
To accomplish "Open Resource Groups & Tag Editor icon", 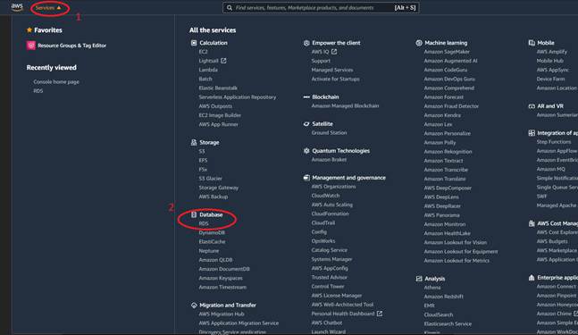I will tap(31, 46).
